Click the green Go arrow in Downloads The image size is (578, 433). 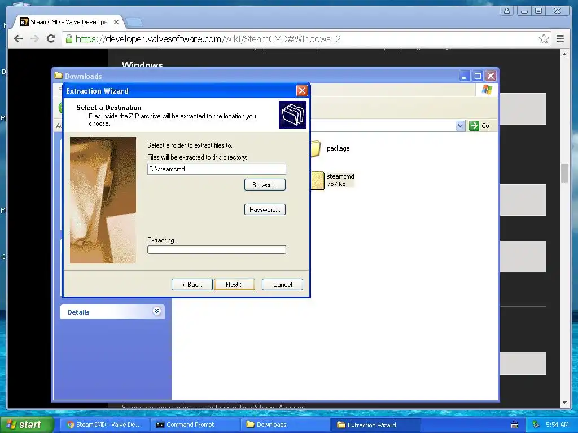tap(474, 126)
